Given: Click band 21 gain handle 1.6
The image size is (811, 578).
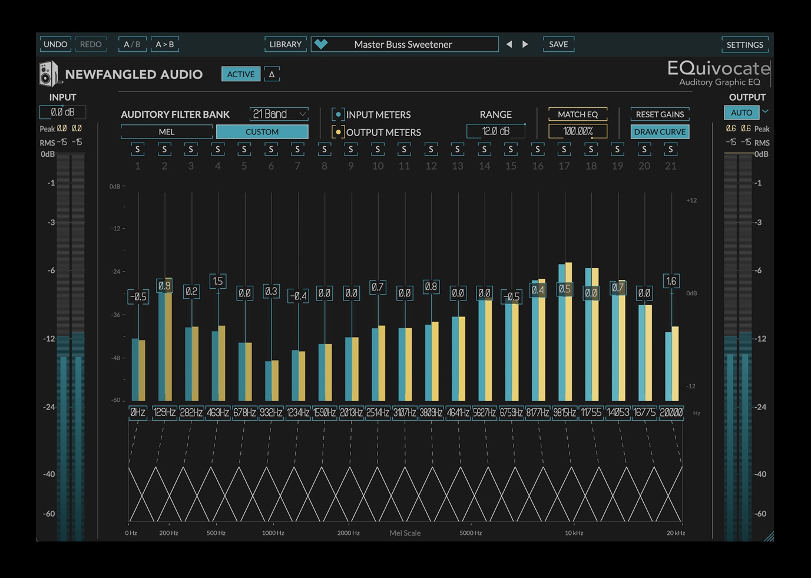Looking at the screenshot, I should (671, 281).
